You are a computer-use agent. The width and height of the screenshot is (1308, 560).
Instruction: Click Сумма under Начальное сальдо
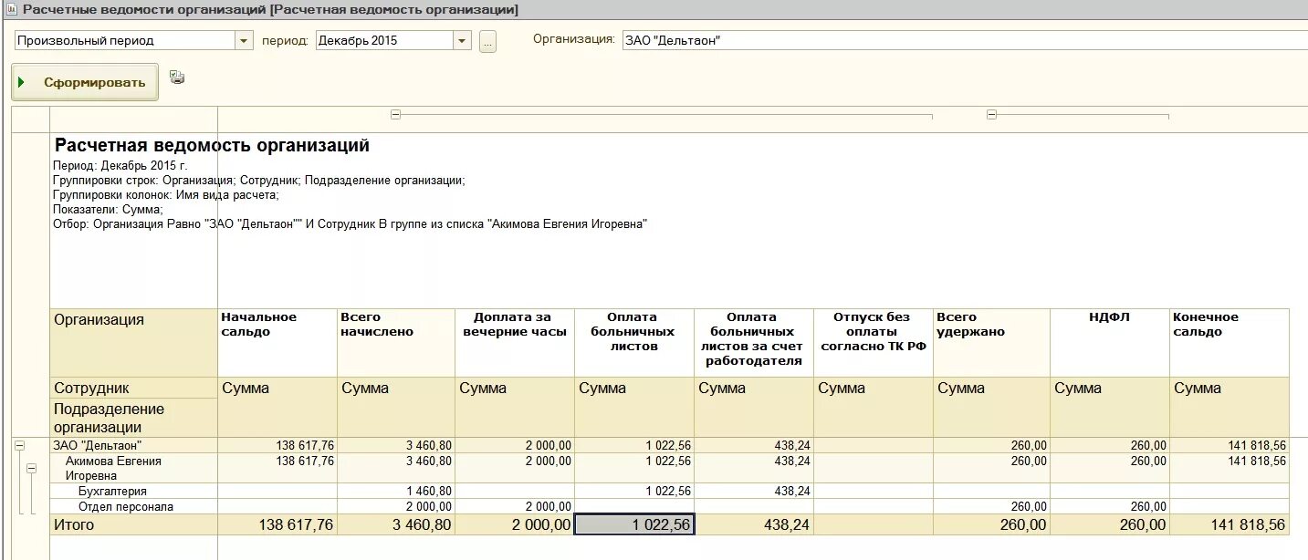coord(277,407)
